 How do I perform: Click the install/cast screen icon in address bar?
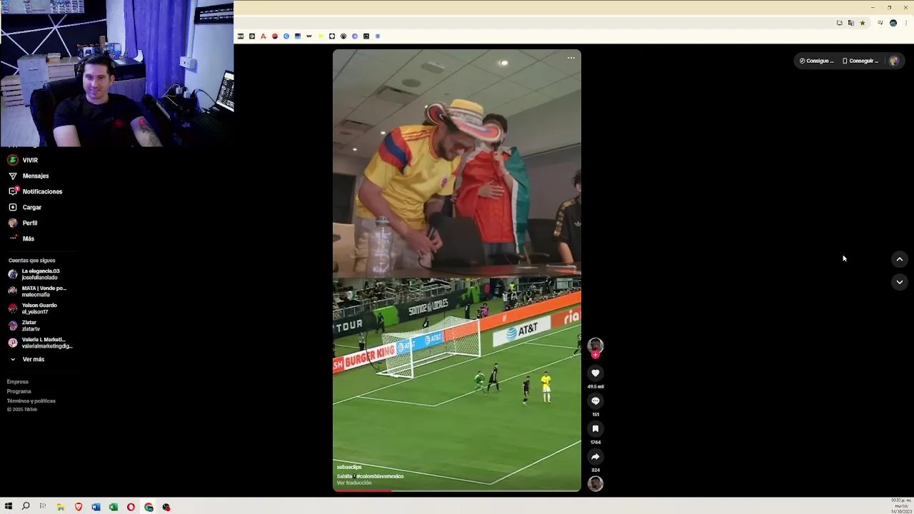tap(840, 23)
